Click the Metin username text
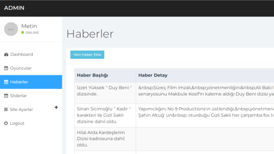 coord(29,26)
